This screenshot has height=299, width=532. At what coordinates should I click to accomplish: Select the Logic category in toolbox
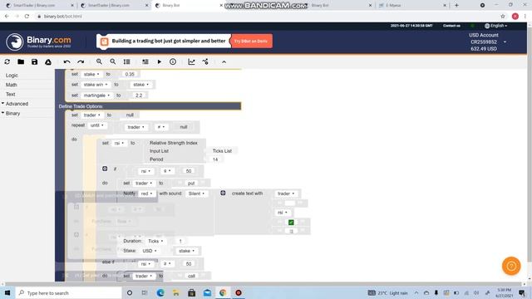pos(12,76)
